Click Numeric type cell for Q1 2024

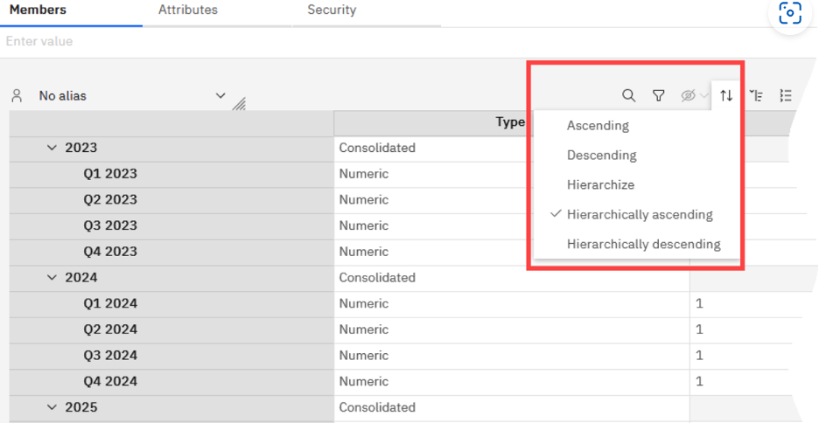pyautogui.click(x=363, y=303)
